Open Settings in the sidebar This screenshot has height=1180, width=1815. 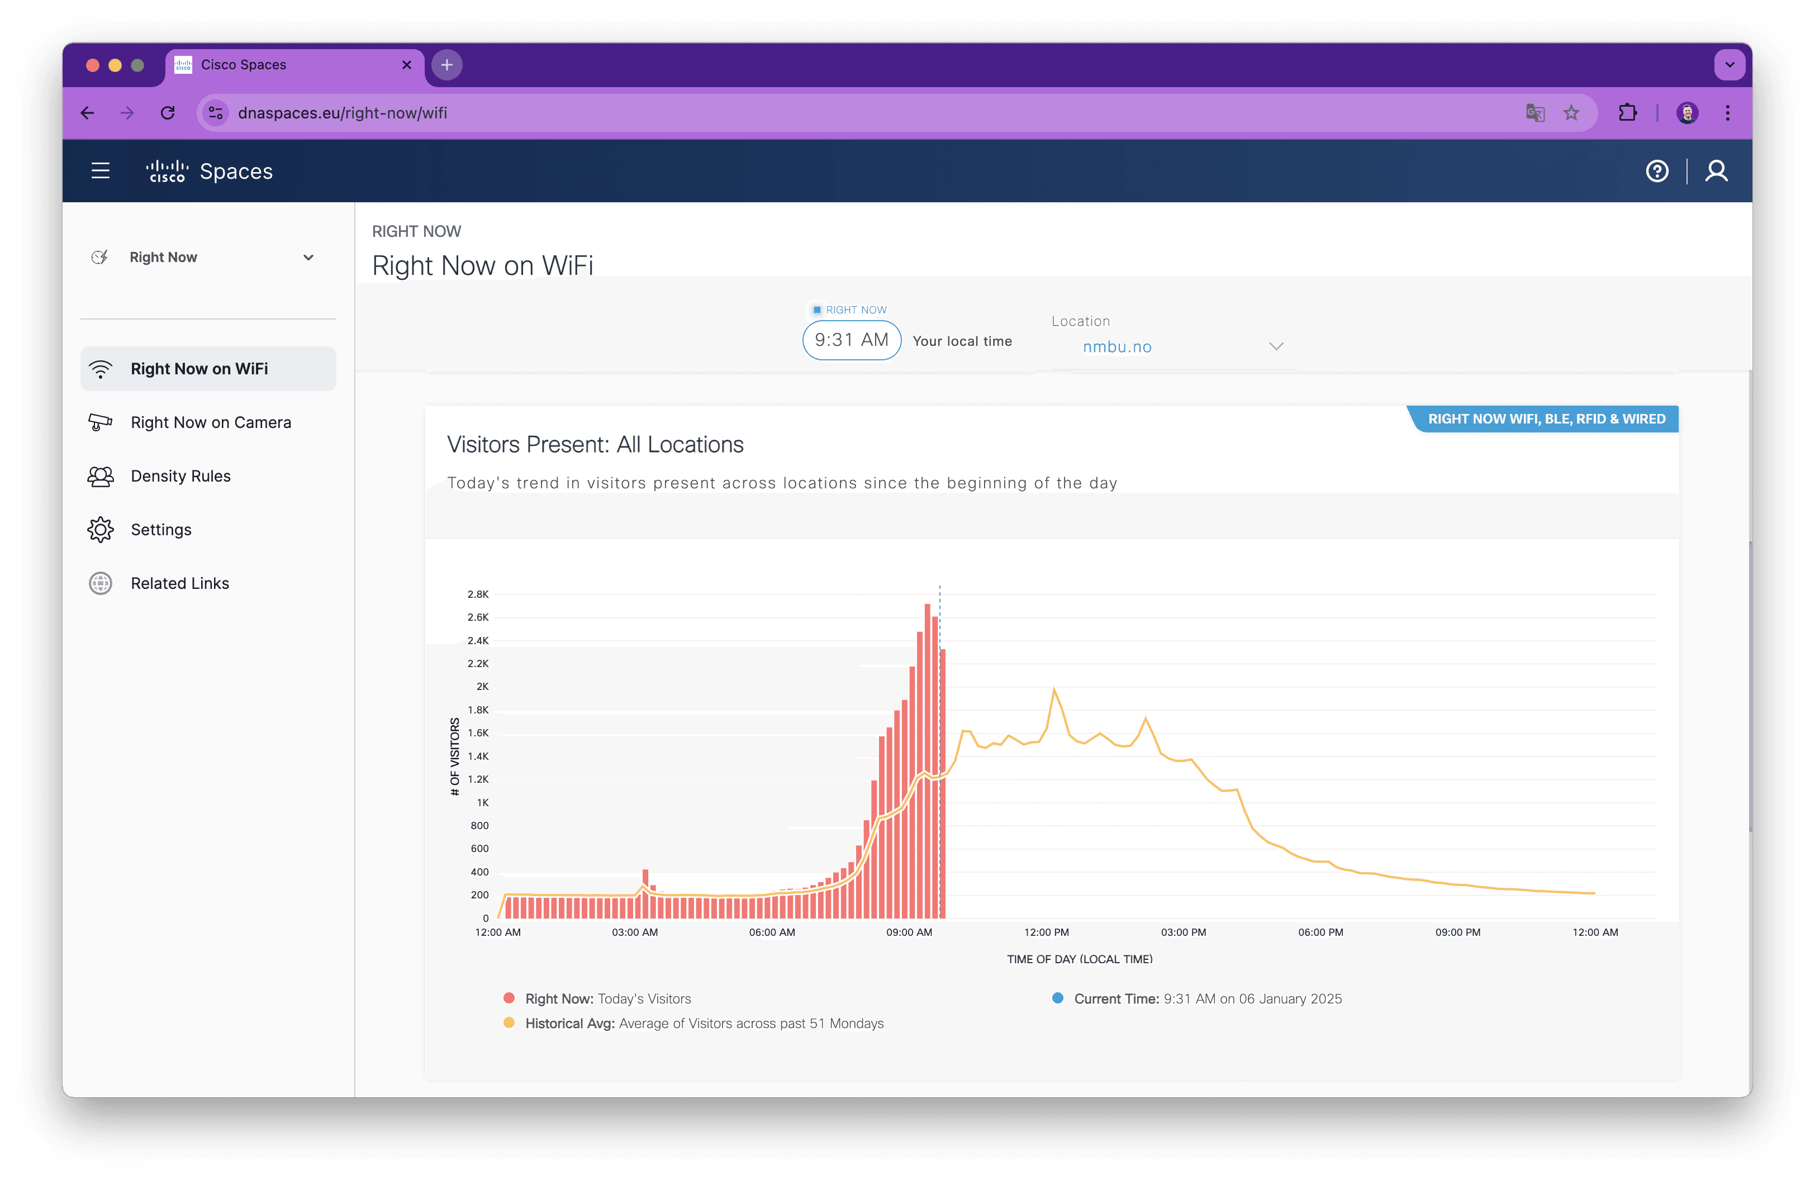coord(208,530)
